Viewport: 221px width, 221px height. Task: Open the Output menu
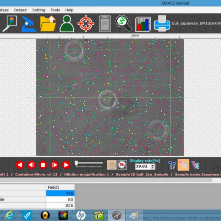20,10
